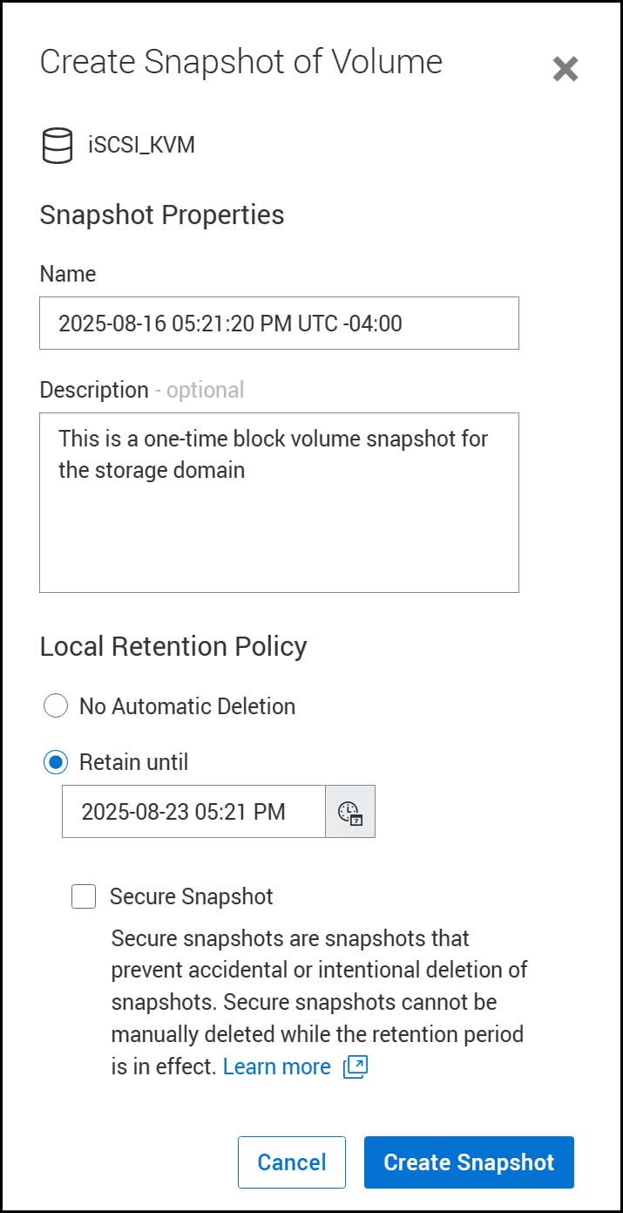Image resolution: width=623 pixels, height=1213 pixels.
Task: Click the Description optional label
Action: [x=142, y=390]
